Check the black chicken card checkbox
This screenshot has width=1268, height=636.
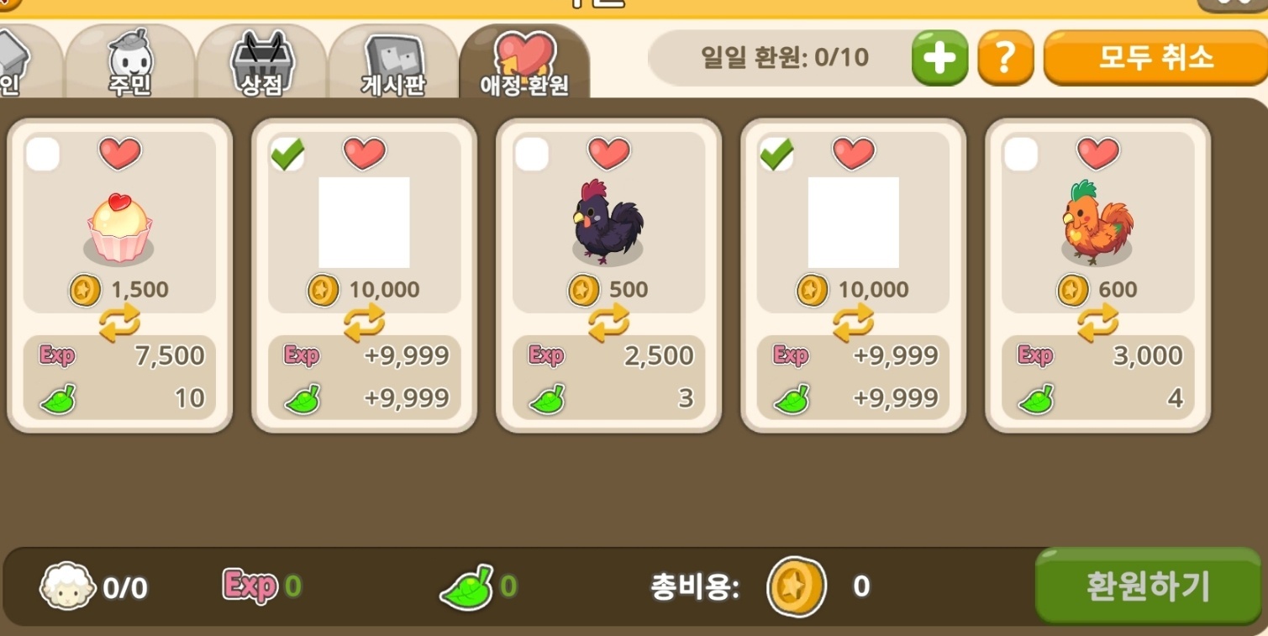pyautogui.click(x=532, y=155)
